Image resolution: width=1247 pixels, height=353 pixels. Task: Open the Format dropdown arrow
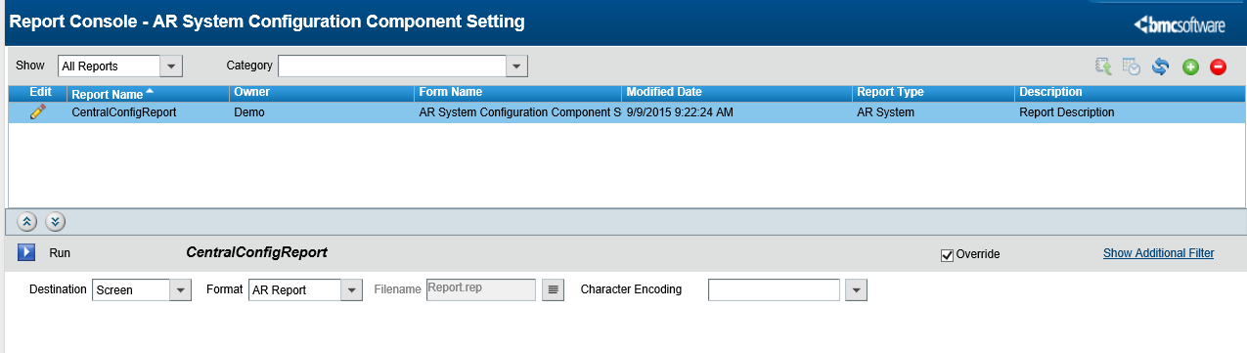click(352, 289)
